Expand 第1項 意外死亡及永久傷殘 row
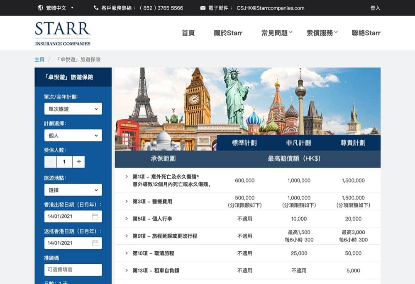415x284 pixels. tap(127, 177)
